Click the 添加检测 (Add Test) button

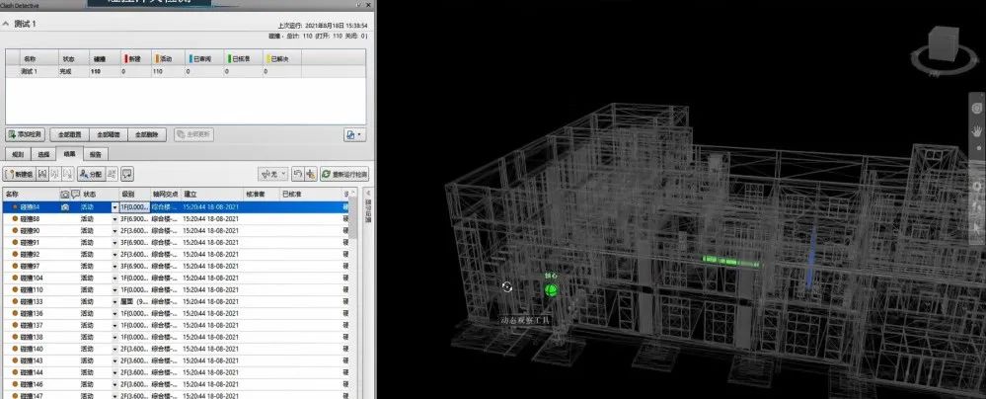(26, 133)
